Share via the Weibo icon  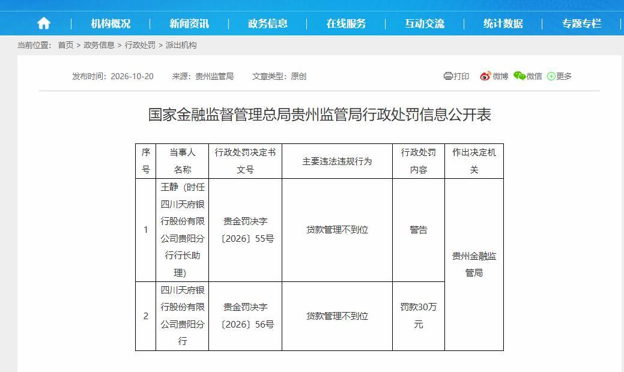(485, 76)
